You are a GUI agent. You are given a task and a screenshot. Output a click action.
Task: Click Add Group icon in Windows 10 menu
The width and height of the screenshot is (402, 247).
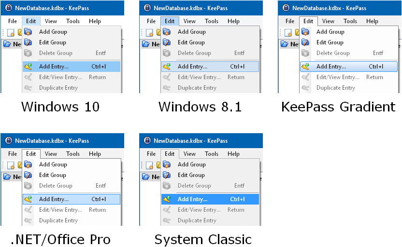tap(28, 32)
